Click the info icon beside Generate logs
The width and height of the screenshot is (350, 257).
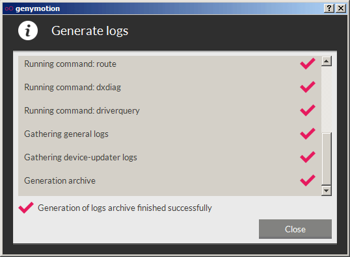pos(28,31)
